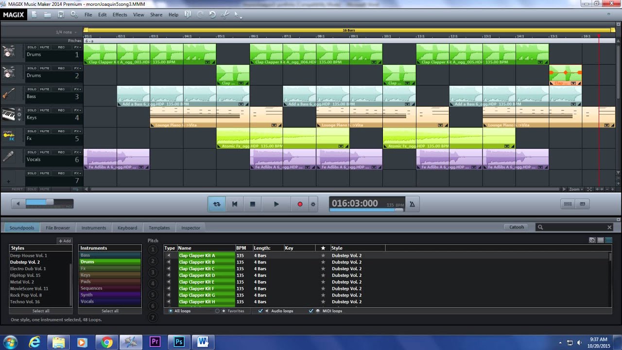Toggle the MIDI loops checkbox
This screenshot has height=350, width=622.
tap(311, 311)
